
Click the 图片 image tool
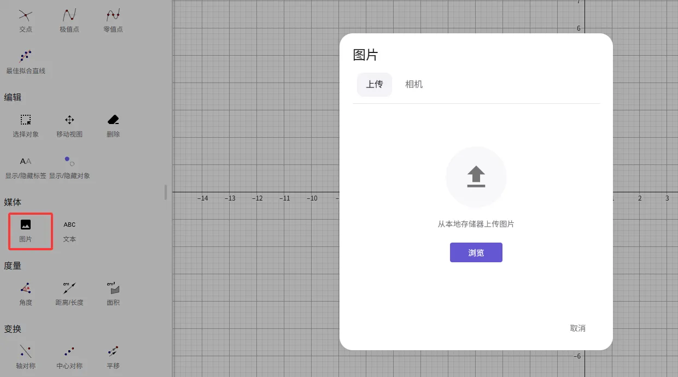(x=26, y=229)
